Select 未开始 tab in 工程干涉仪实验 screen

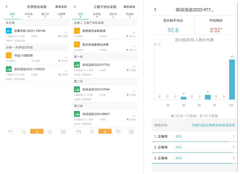[x=97, y=15]
